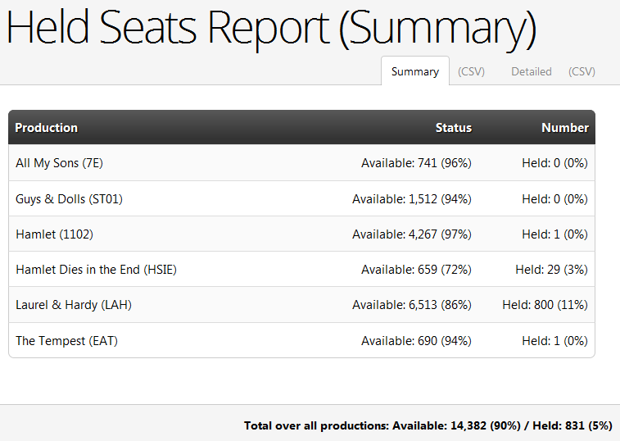Select The Tempest (EAT) production
Viewport: 620px width, 441px height.
(x=66, y=340)
